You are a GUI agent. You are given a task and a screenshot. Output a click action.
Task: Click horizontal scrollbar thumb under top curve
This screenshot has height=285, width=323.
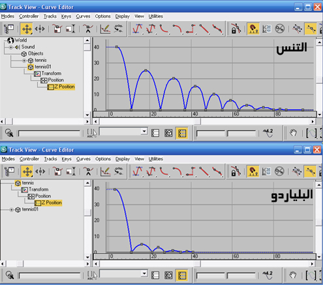pos(197,122)
